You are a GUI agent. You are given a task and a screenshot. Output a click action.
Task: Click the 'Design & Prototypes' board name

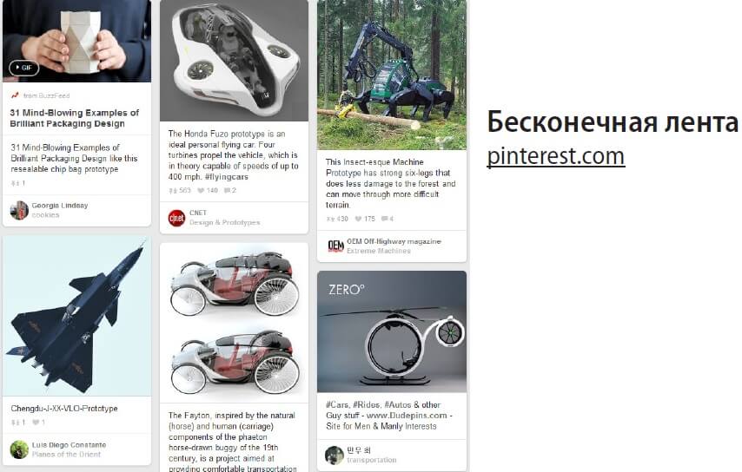225,222
